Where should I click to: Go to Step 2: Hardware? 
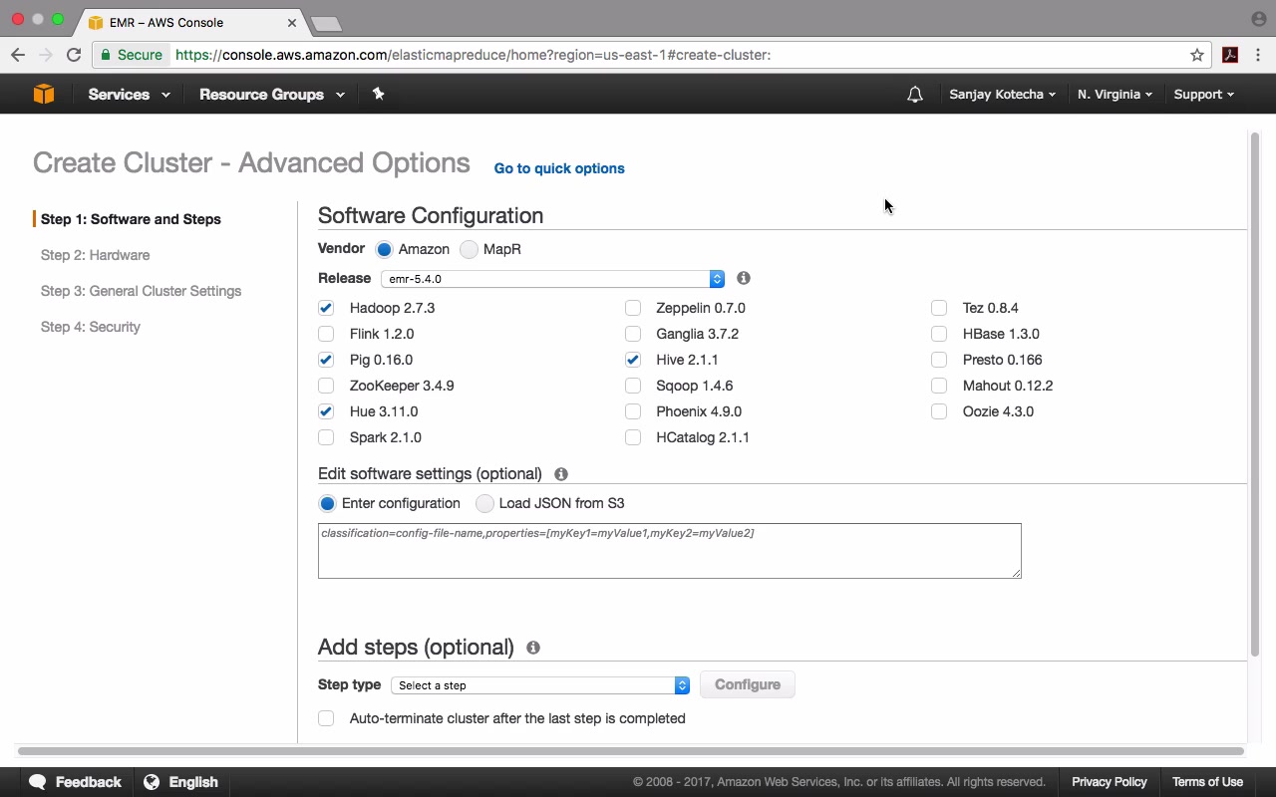click(95, 255)
